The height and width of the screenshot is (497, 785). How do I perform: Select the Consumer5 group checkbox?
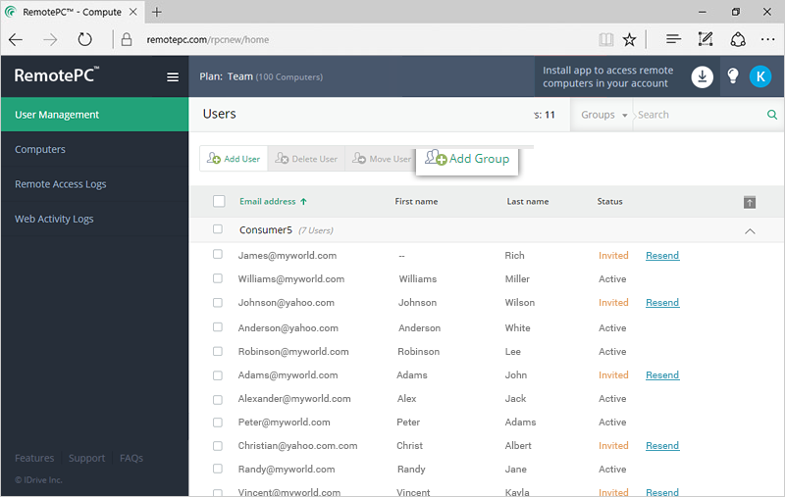[217, 229]
